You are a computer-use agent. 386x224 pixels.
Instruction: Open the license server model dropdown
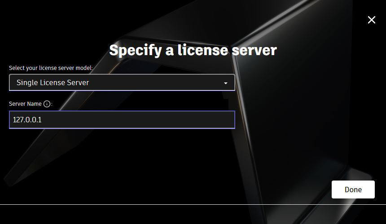122,82
